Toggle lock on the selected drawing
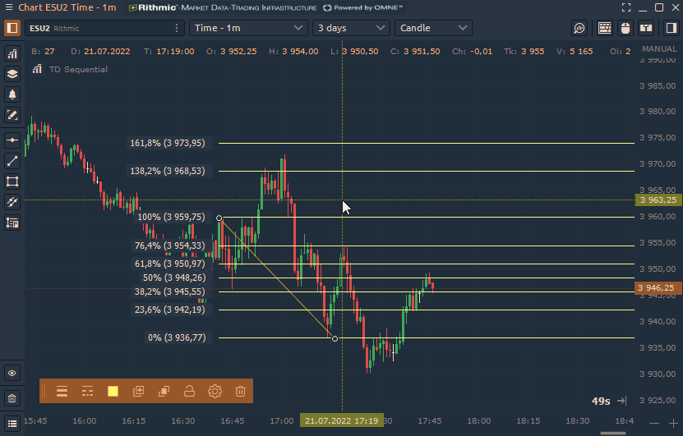 point(189,392)
